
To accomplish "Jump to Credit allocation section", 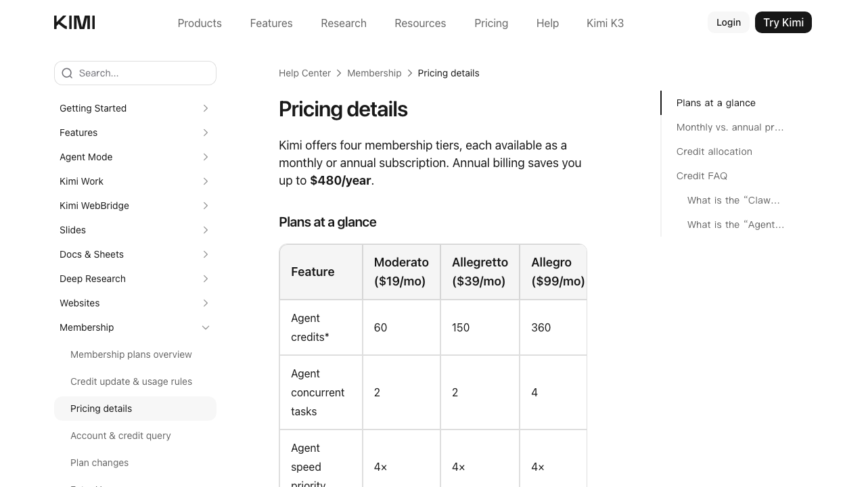I will coord(714,152).
